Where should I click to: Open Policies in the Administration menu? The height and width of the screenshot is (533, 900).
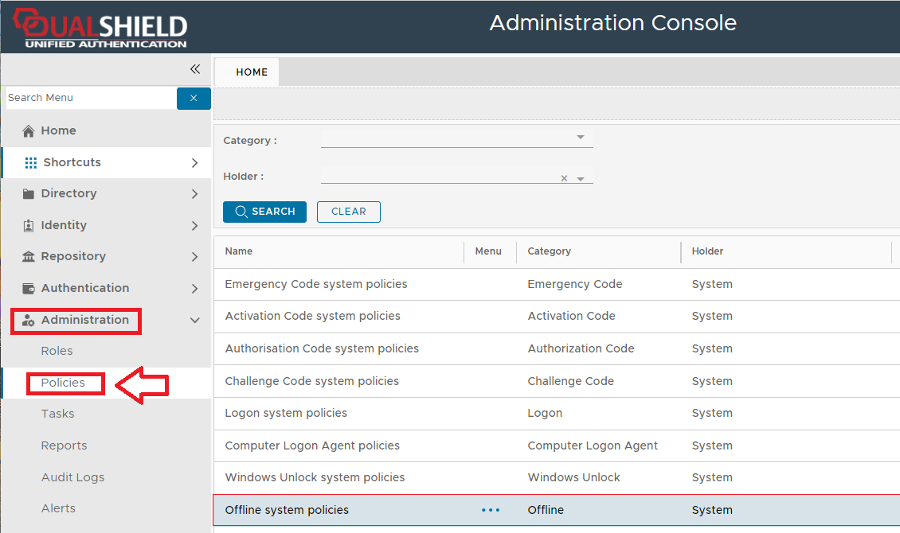click(63, 383)
